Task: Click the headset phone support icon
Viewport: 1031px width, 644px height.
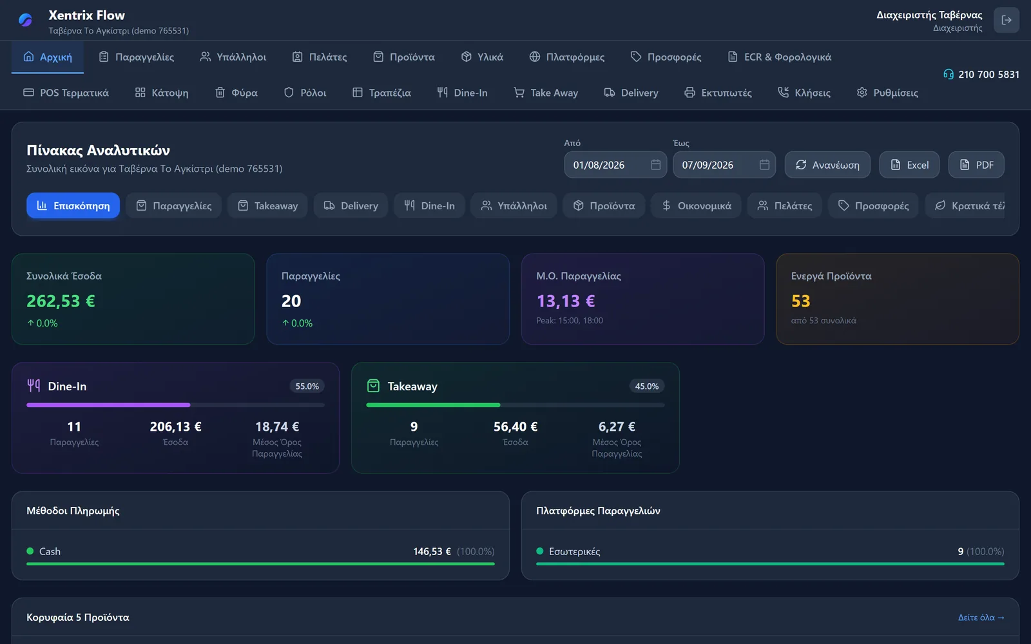Action: tap(948, 74)
